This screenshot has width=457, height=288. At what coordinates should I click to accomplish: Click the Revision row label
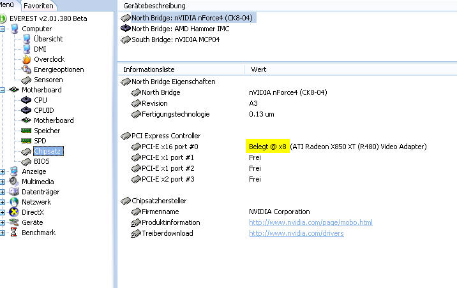point(154,103)
